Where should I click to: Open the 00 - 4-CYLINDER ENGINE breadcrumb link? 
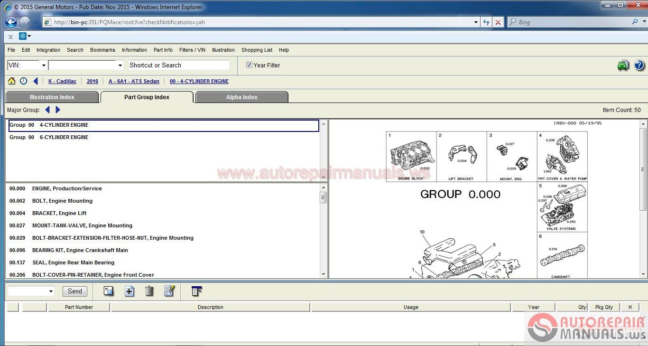coord(199,81)
